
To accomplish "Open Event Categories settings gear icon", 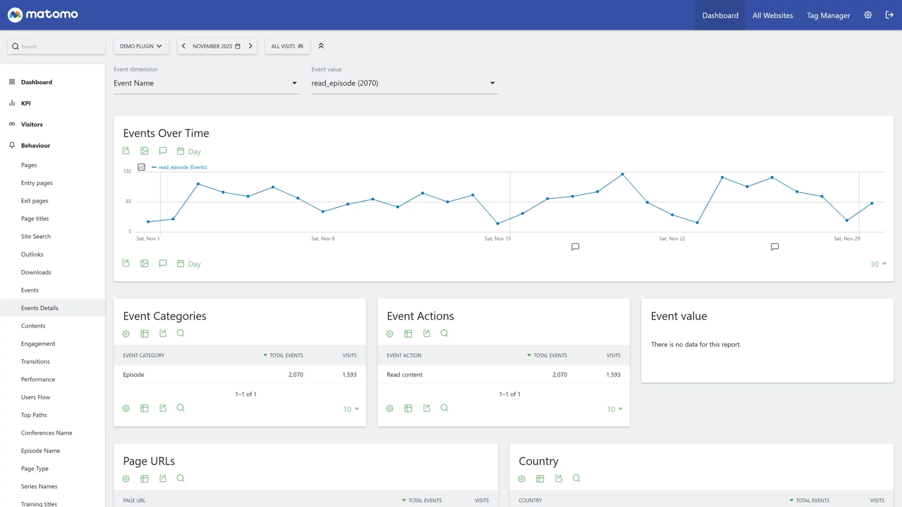I will (x=126, y=334).
